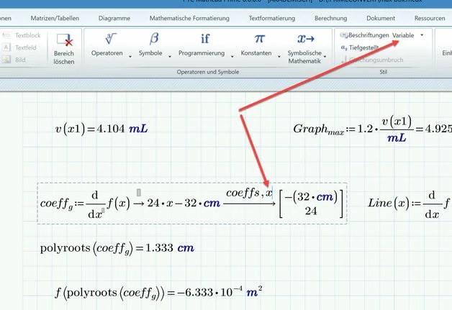Click the Textblock label
The width and height of the screenshot is (452, 310).
point(28,35)
